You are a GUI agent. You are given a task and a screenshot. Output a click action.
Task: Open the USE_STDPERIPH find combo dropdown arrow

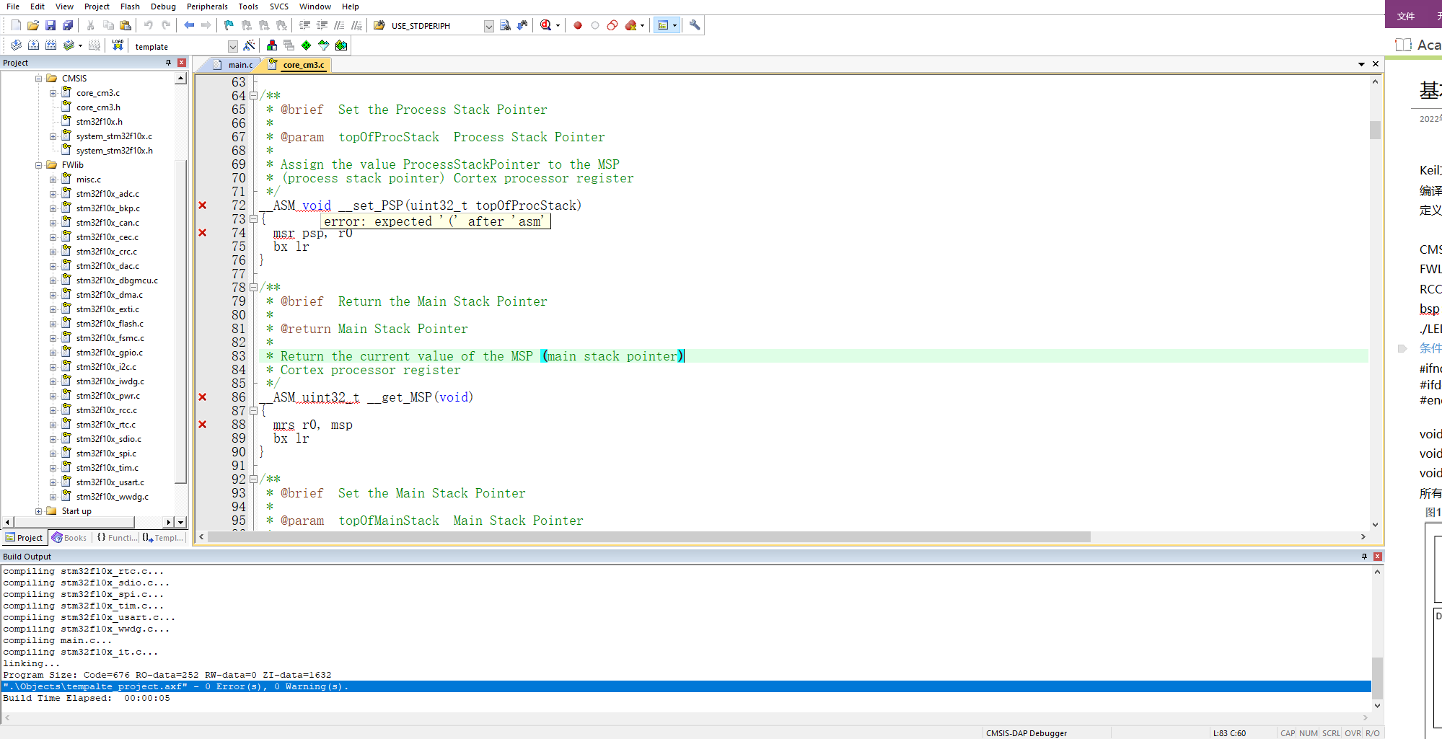coord(489,26)
